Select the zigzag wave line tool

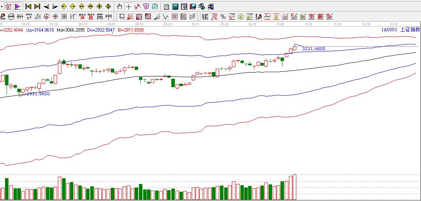[x=166, y=17]
